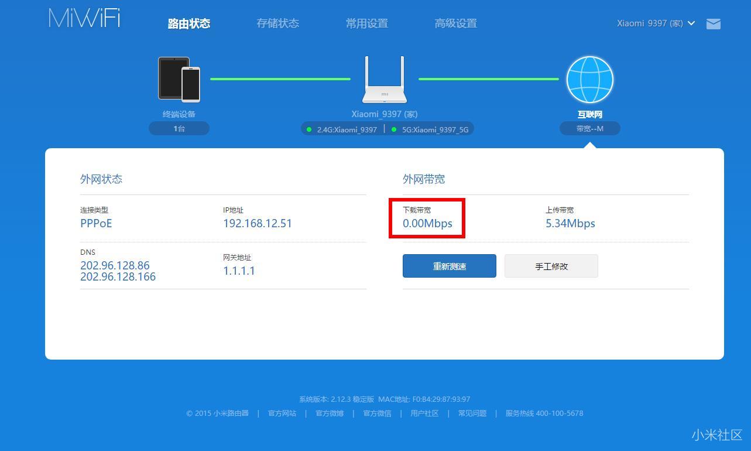Click the 重新测速 button
The height and width of the screenshot is (451, 751).
[450, 266]
